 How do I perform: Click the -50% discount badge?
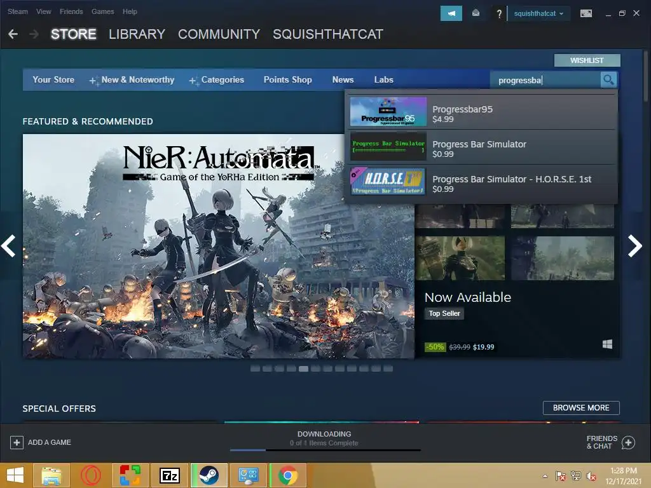coord(435,346)
